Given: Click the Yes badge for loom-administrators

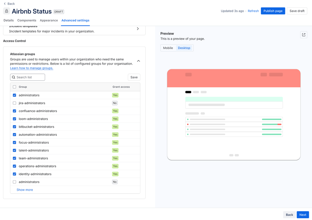Looking at the screenshot, I should (x=115, y=119).
